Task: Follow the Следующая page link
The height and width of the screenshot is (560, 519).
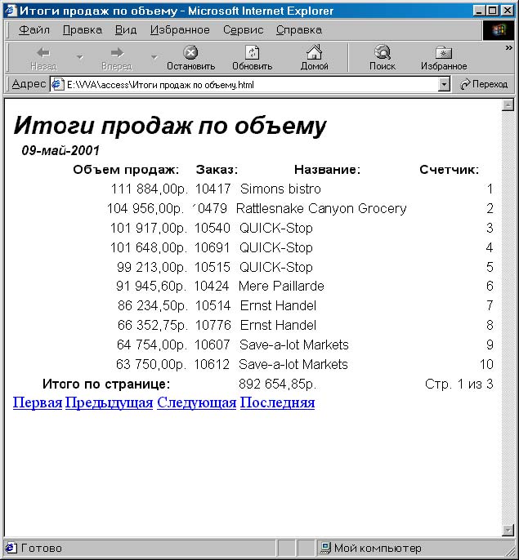Action: (196, 402)
